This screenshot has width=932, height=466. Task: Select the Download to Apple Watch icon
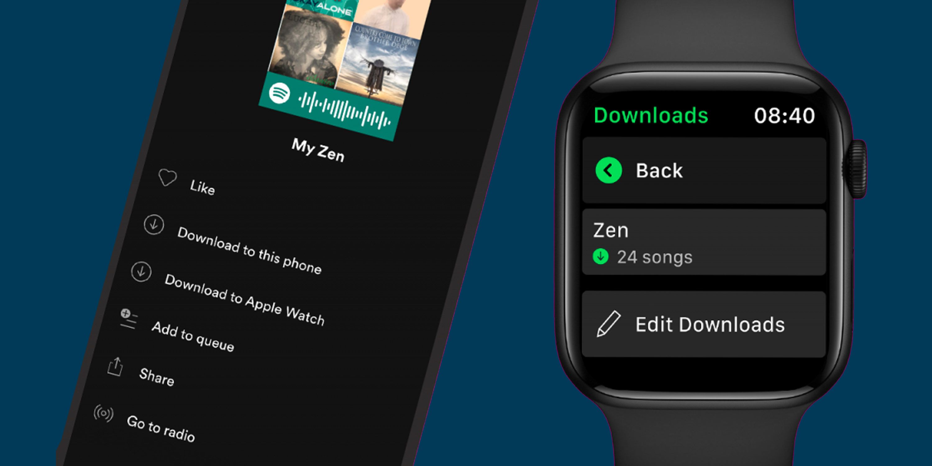[152, 279]
